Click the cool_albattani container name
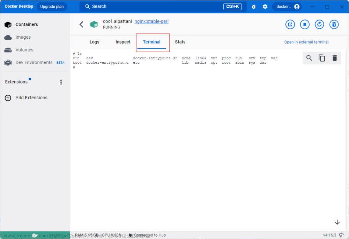 [x=117, y=21]
